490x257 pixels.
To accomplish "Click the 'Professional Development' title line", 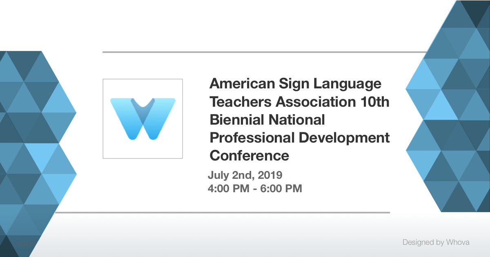I will [300, 137].
